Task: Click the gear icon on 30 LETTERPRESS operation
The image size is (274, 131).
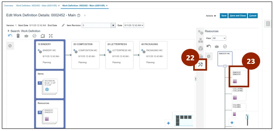Action: (x=109, y=51)
